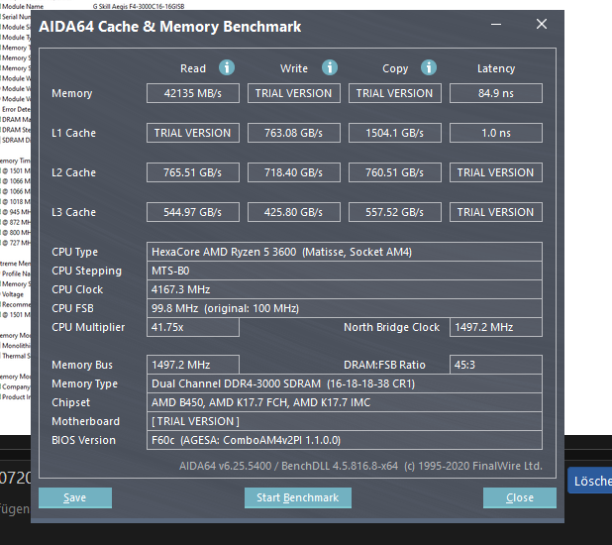Click the CPU Type field HexaCore AMD Ryzen

click(345, 252)
